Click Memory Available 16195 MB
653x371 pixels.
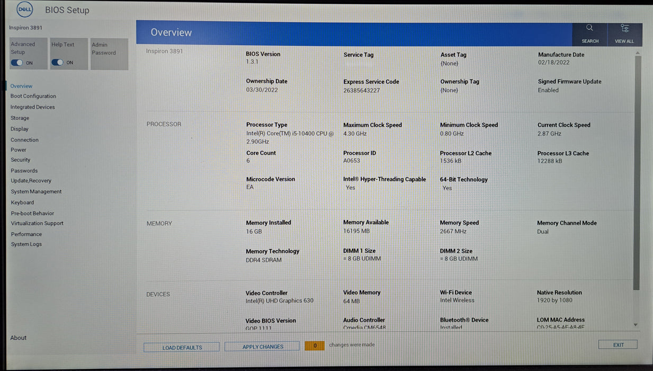coord(356,231)
